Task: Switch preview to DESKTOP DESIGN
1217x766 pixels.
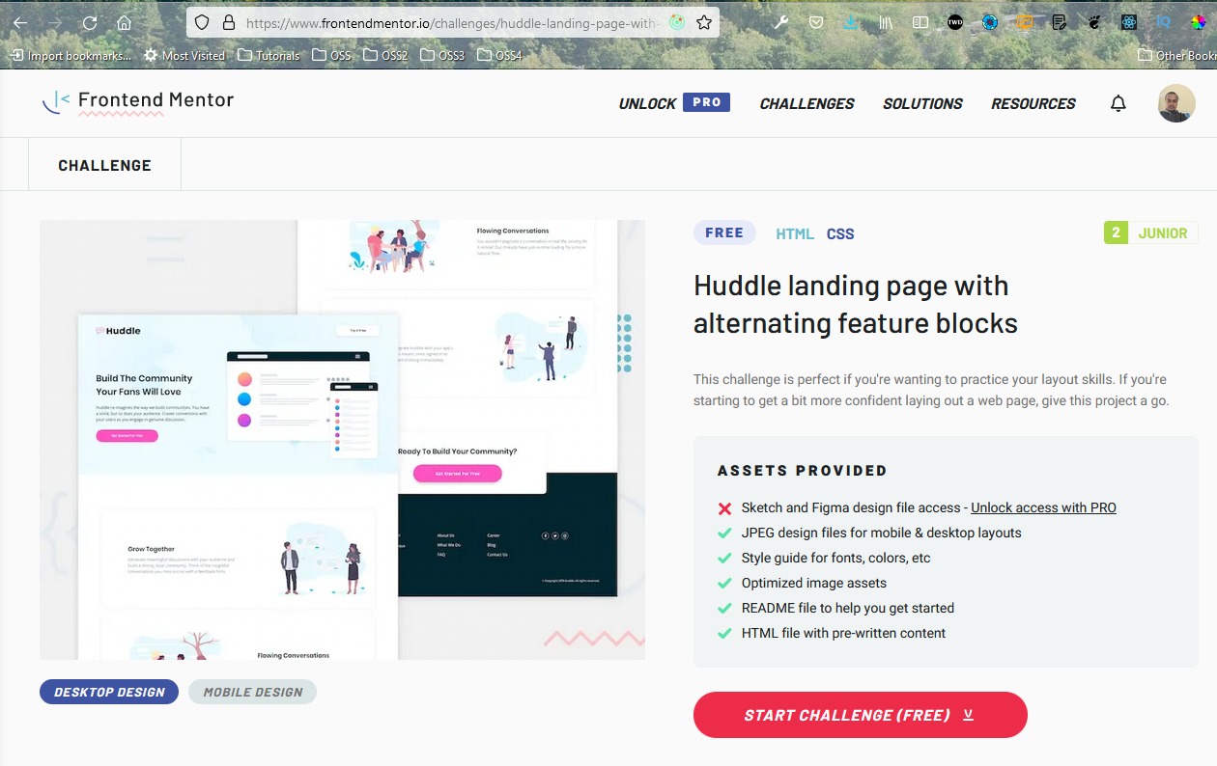Action: coord(109,692)
